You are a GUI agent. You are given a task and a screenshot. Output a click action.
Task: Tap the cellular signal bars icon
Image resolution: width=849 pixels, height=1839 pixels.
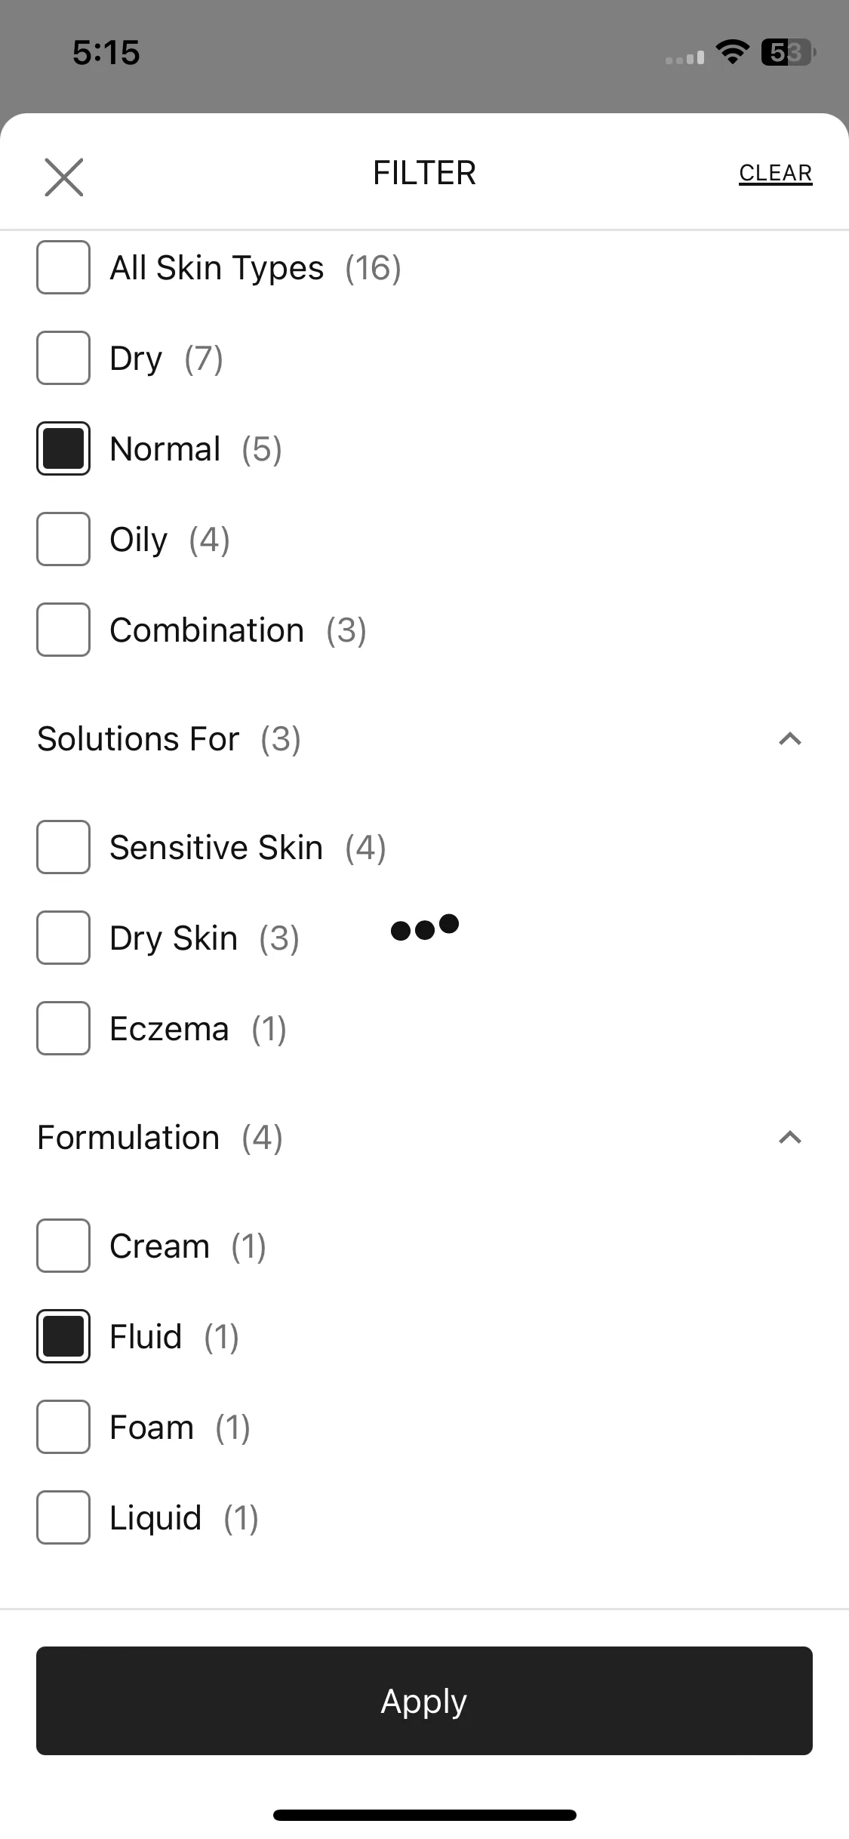684,57
